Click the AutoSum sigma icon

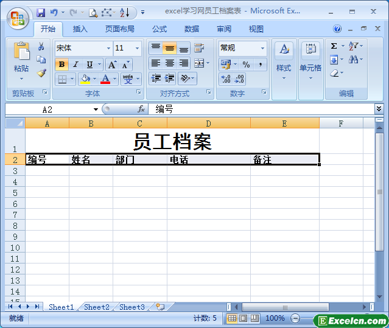(334, 46)
